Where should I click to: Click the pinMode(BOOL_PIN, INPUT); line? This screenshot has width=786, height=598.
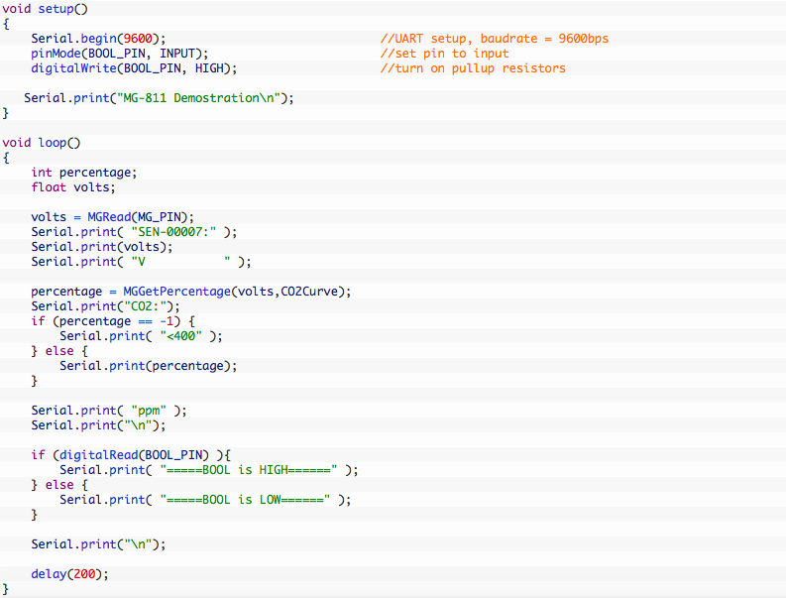click(x=119, y=54)
